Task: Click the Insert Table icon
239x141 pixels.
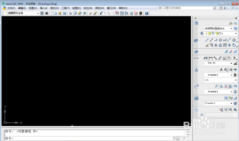Action: click(226, 98)
